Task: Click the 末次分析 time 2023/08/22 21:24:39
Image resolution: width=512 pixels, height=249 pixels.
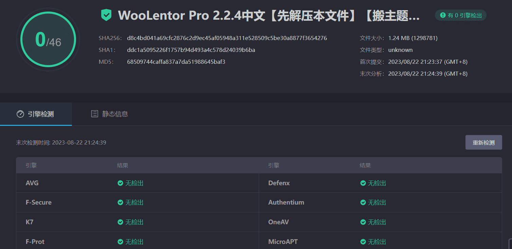Action: click(x=428, y=74)
